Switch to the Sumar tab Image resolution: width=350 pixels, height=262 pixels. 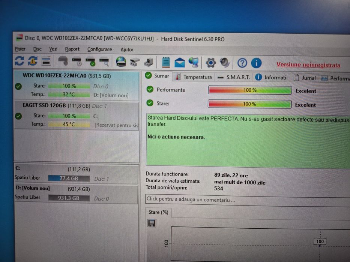(157, 76)
